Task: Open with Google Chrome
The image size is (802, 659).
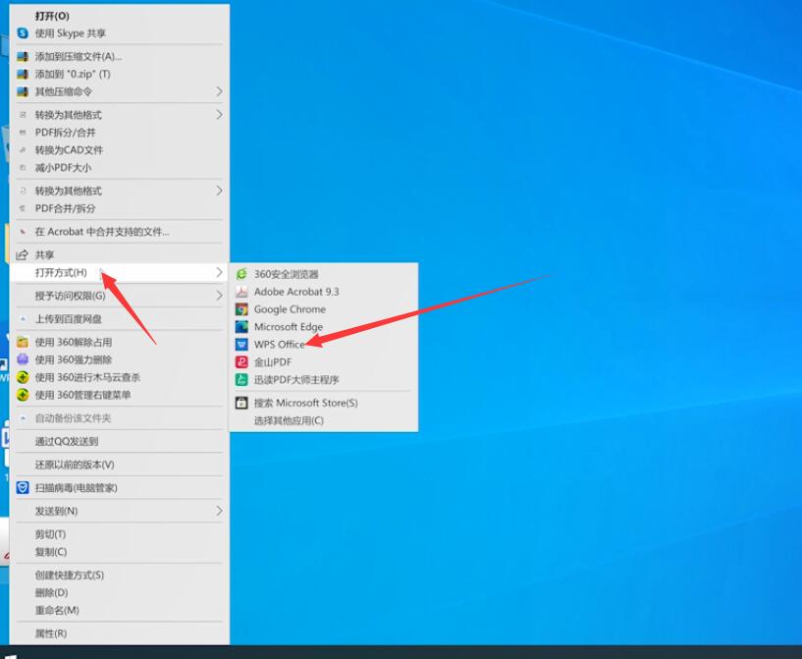Action: pyautogui.click(x=323, y=309)
